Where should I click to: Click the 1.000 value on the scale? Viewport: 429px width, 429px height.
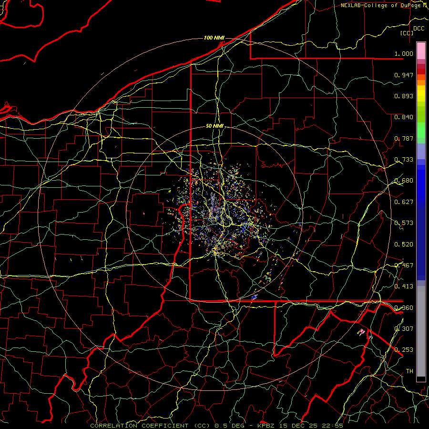[404, 54]
